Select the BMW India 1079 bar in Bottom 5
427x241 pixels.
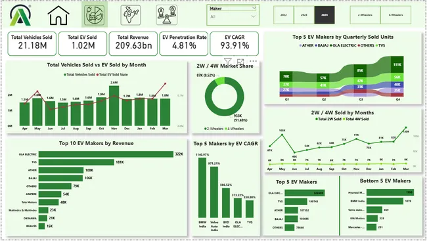pyautogui.click(x=385, y=201)
